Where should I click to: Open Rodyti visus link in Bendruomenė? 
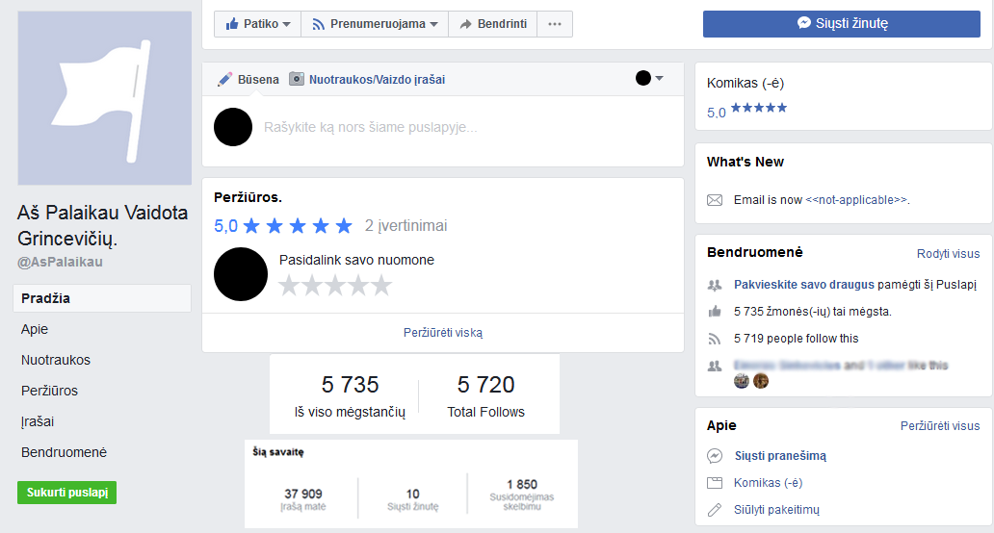(x=948, y=253)
